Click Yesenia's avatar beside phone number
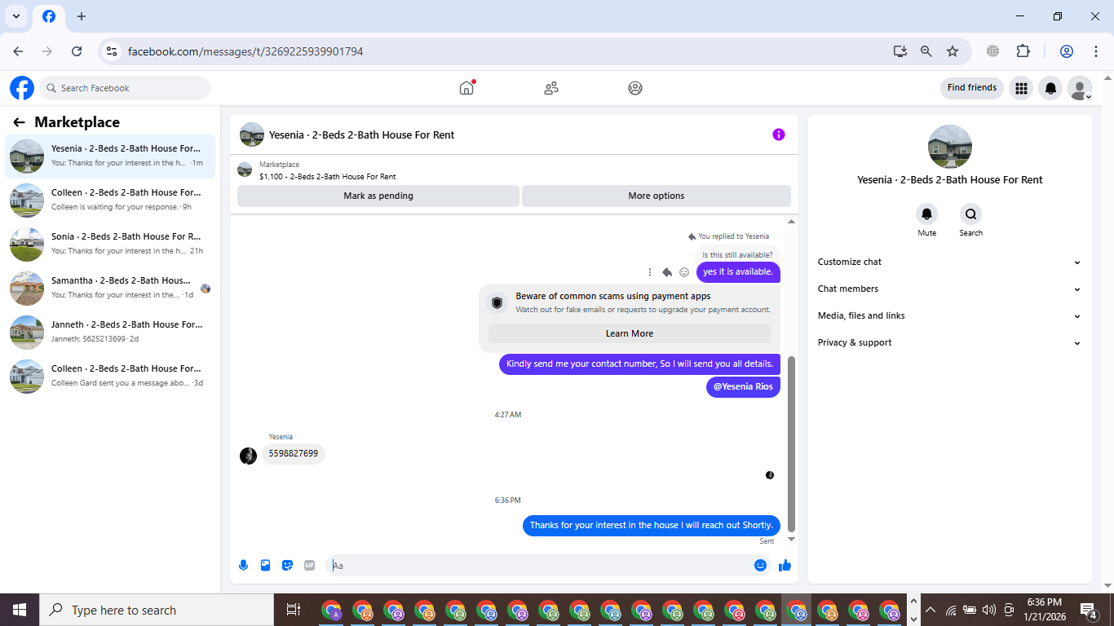This screenshot has width=1114, height=626. pos(249,456)
